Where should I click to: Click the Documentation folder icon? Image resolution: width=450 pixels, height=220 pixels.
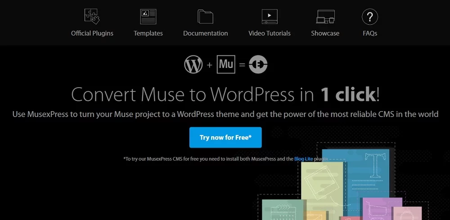(x=206, y=17)
